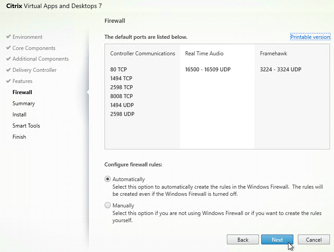
Task: Select the Finish step in sidebar
Action: click(x=19, y=137)
